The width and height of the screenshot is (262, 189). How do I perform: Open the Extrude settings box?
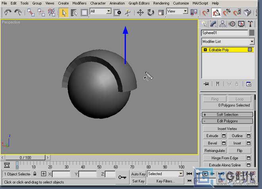point(224,136)
